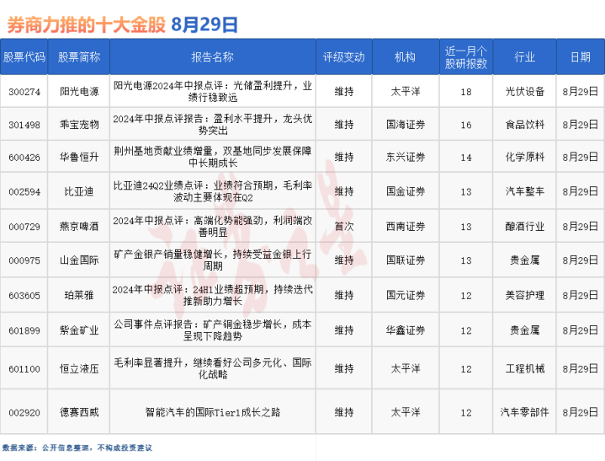This screenshot has height=461, width=605.
Task: Select stock code 301498
Action: point(24,125)
